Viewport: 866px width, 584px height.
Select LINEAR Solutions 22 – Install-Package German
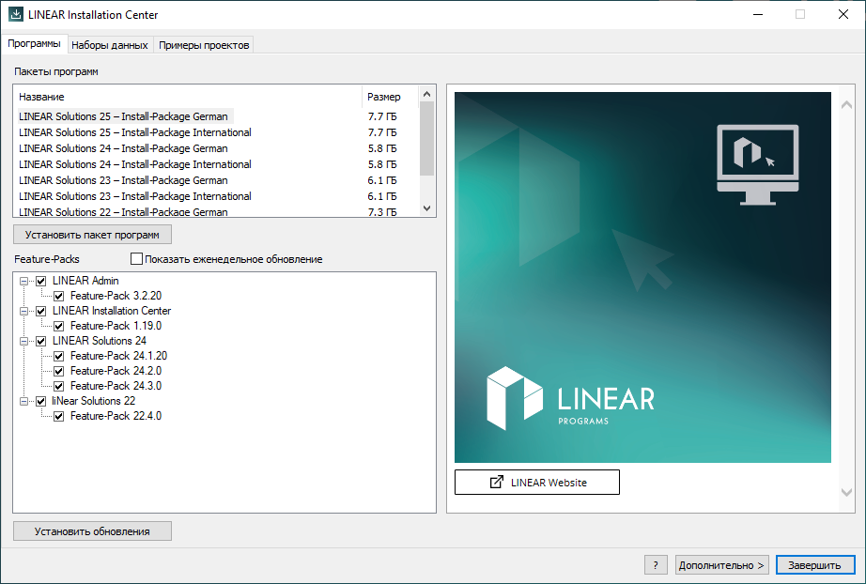click(x=123, y=212)
